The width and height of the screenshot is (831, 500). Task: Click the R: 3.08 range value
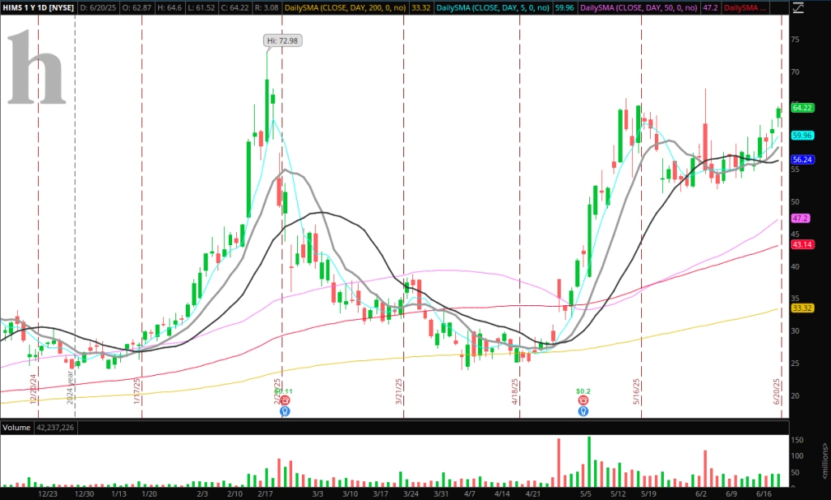coord(266,8)
